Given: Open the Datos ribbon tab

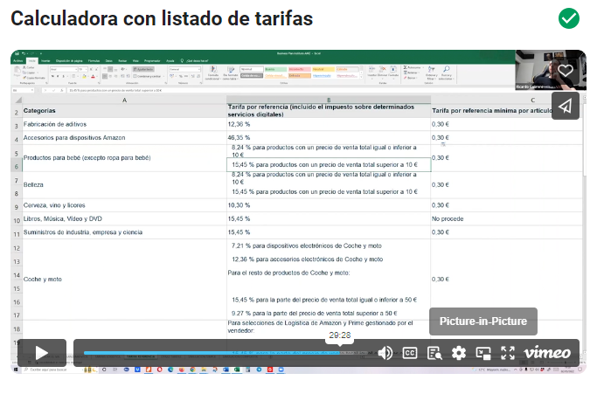Looking at the screenshot, I should 109,61.
